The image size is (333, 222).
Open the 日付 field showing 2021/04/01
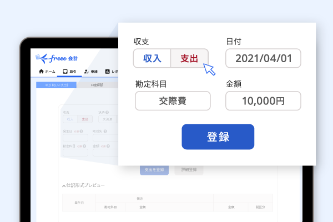(x=263, y=58)
